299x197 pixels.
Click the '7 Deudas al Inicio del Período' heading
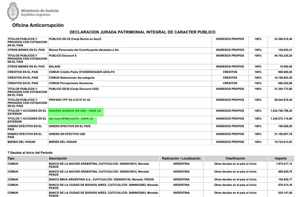click(x=30, y=153)
